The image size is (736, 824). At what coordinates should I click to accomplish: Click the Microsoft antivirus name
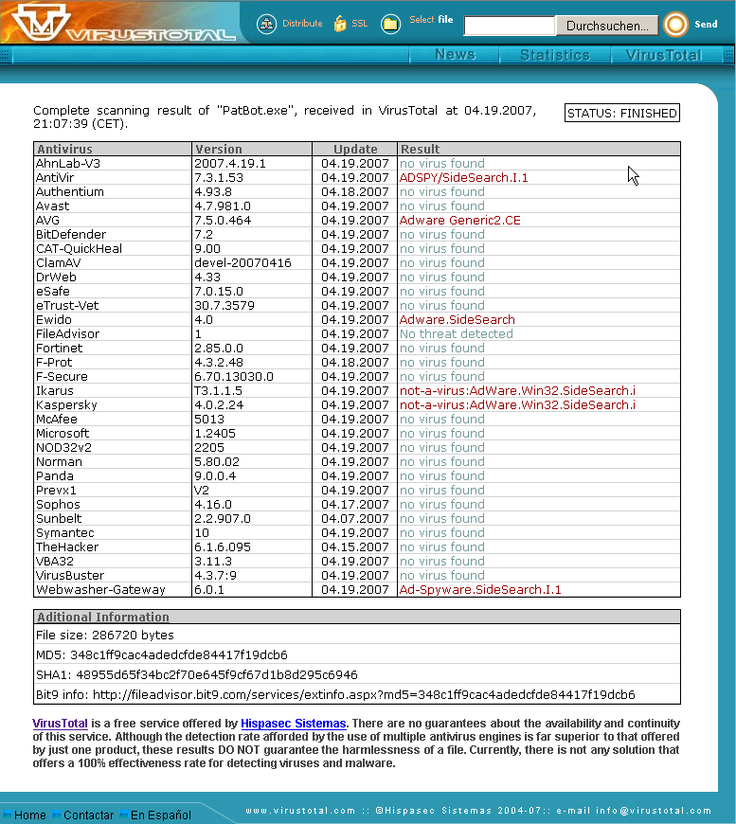62,433
